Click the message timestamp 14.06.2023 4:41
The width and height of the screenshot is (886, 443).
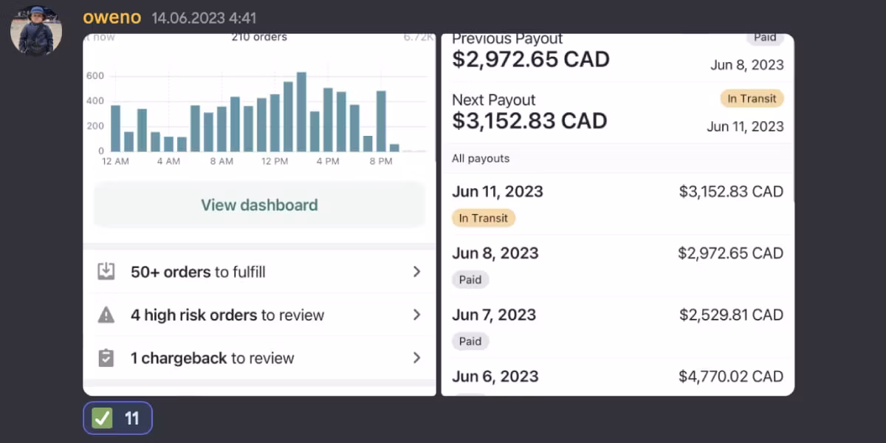204,18
